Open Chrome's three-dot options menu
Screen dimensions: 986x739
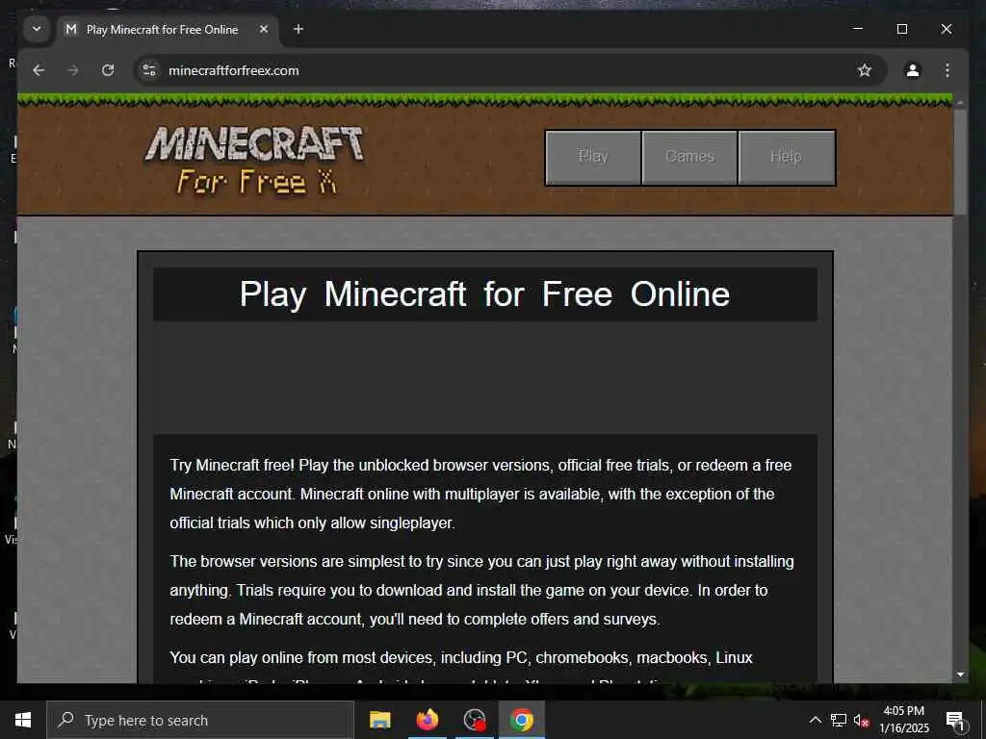point(947,70)
